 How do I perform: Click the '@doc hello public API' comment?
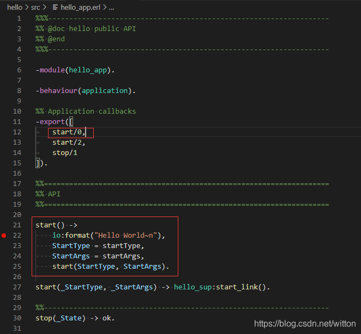92,29
